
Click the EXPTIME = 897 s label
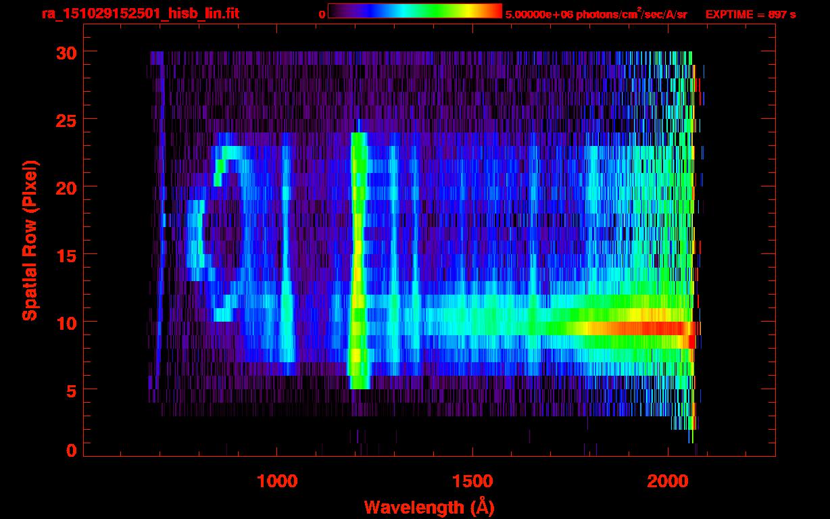[x=750, y=14]
